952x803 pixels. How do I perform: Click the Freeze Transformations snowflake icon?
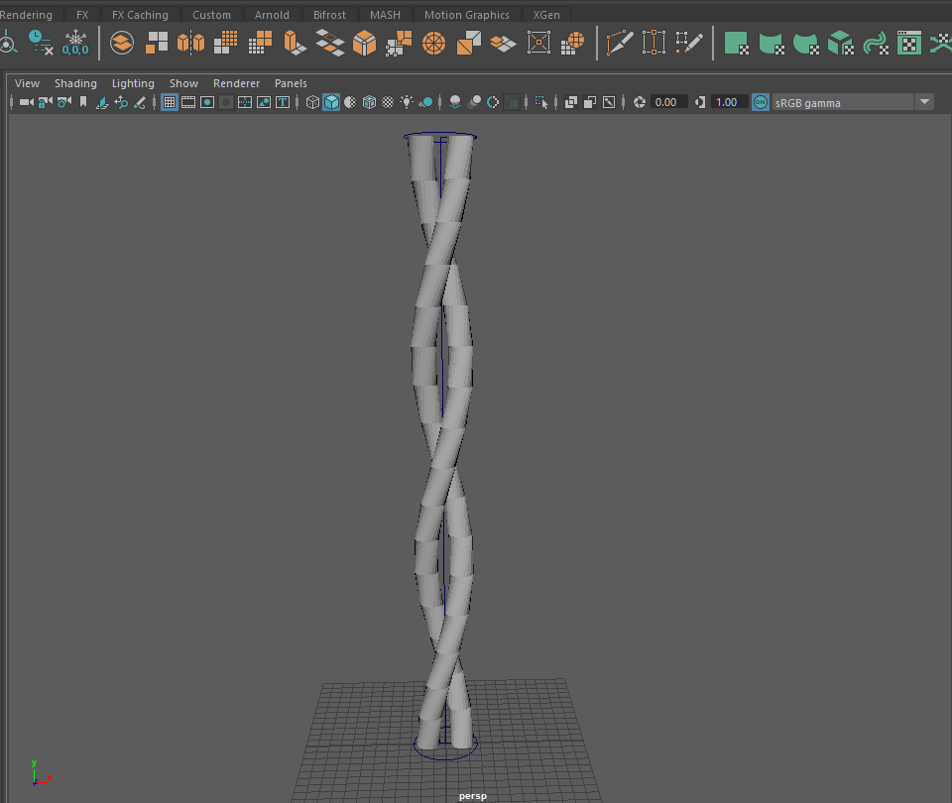(75, 43)
